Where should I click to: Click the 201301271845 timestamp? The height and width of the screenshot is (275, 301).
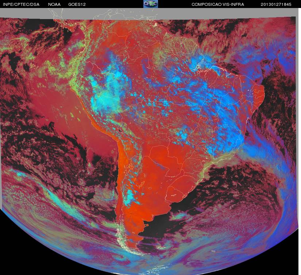coord(276,4)
